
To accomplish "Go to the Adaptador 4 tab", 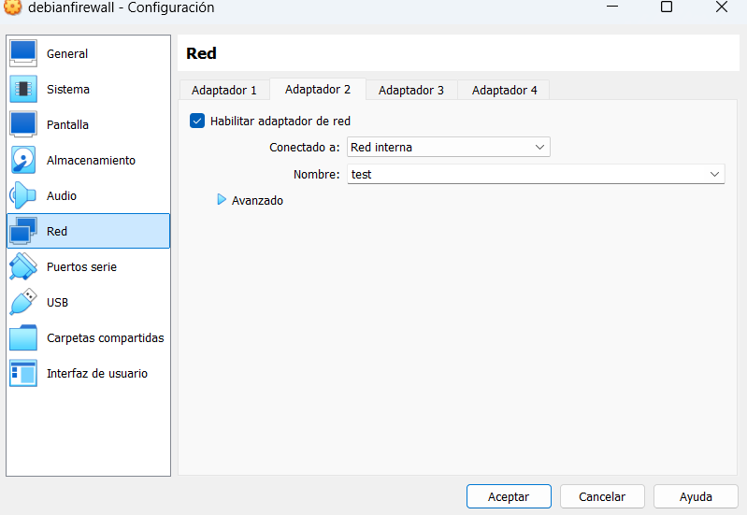I will [504, 90].
